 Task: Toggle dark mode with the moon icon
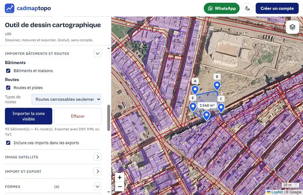coord(247,8)
